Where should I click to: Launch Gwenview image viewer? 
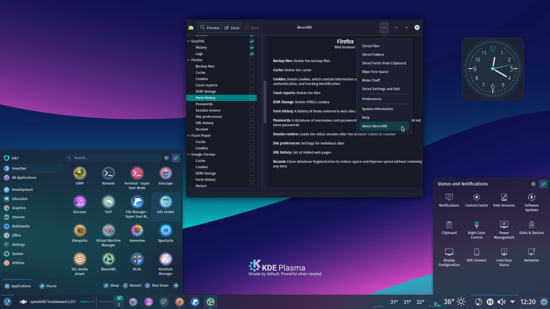[137, 233]
